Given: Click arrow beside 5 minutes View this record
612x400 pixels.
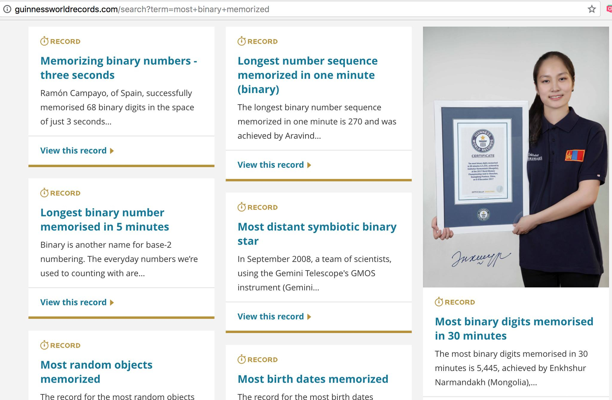Looking at the screenshot, I should [112, 303].
